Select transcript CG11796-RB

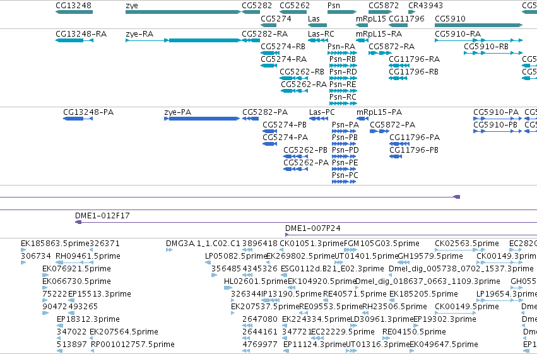(413, 71)
